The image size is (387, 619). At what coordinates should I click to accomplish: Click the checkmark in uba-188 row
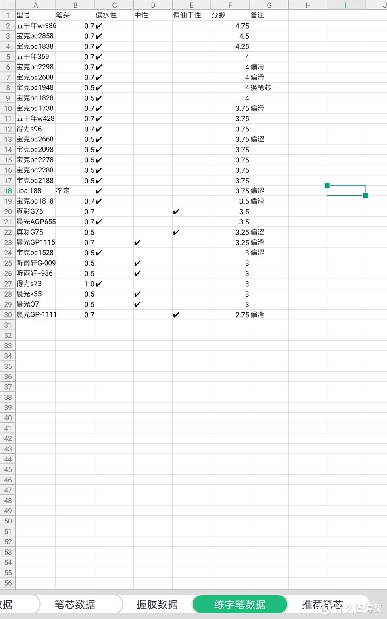point(99,191)
